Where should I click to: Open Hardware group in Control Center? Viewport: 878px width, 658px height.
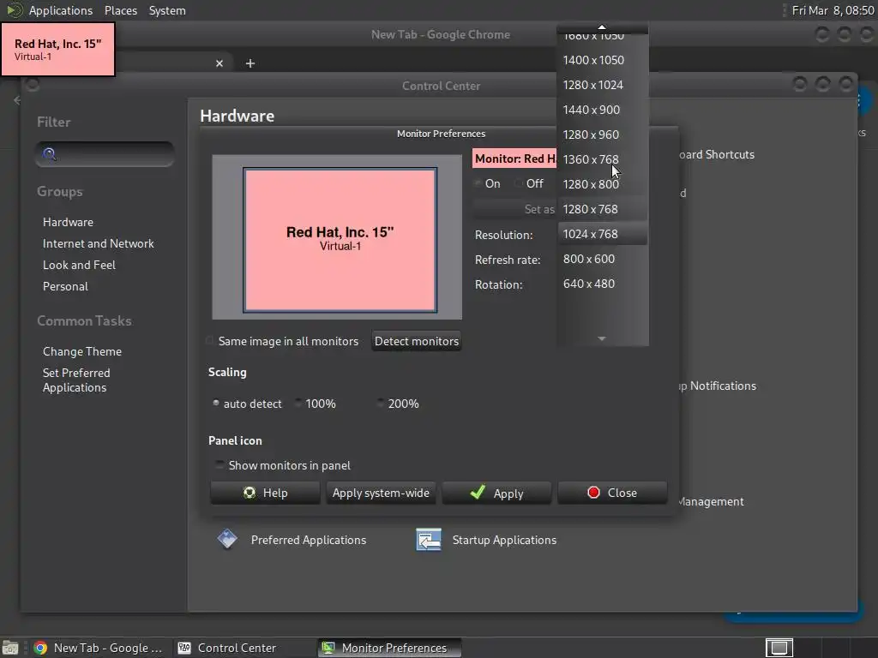point(69,222)
